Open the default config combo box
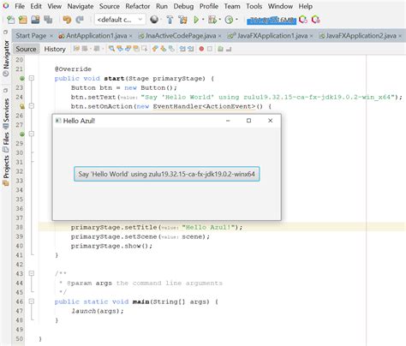The height and width of the screenshot is (346, 406). [x=120, y=20]
